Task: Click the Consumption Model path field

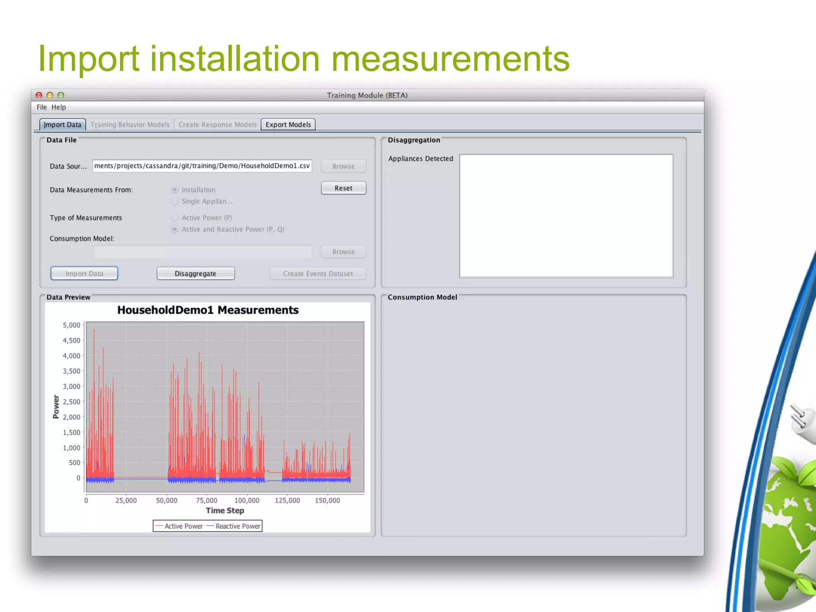Action: click(x=202, y=252)
